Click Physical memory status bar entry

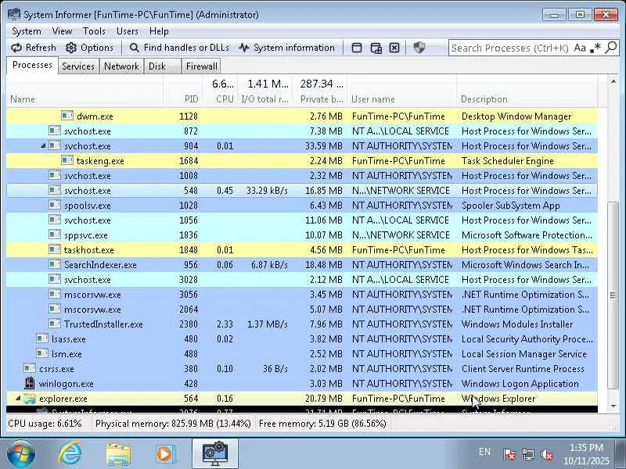173,424
